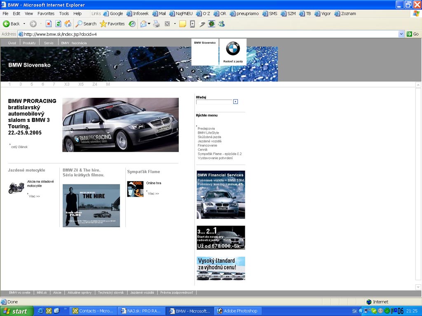Switch to NAJ.sk PRO RA taskbar window
The width and height of the screenshot is (422, 316).
click(142, 311)
